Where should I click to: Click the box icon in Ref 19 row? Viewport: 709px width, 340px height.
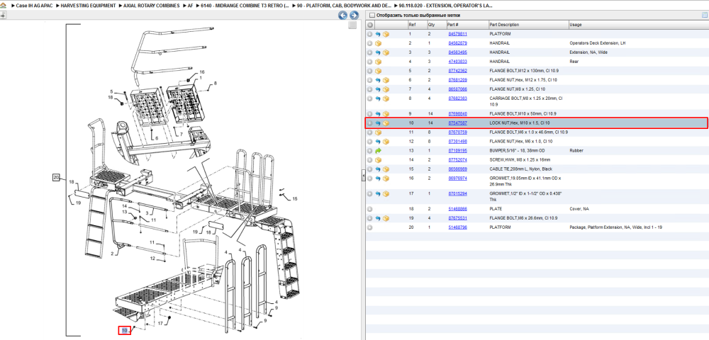pos(386,218)
